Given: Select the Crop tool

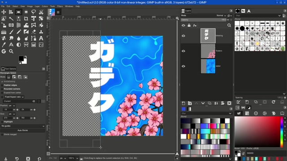Looking at the screenshot, I should click(26, 19).
